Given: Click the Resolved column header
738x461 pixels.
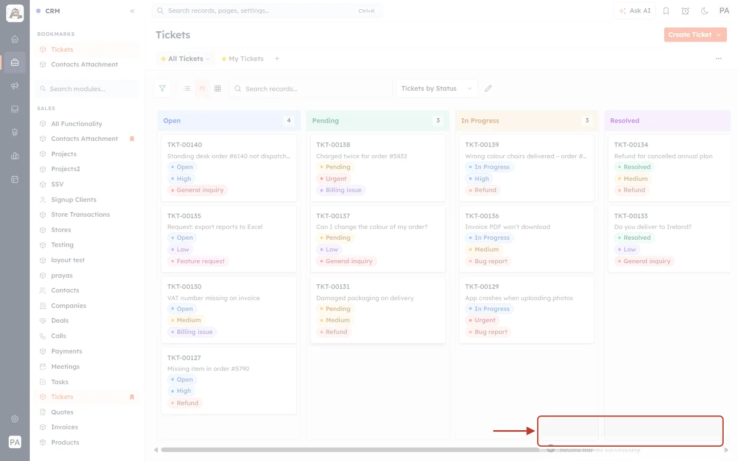Looking at the screenshot, I should tap(667, 121).
